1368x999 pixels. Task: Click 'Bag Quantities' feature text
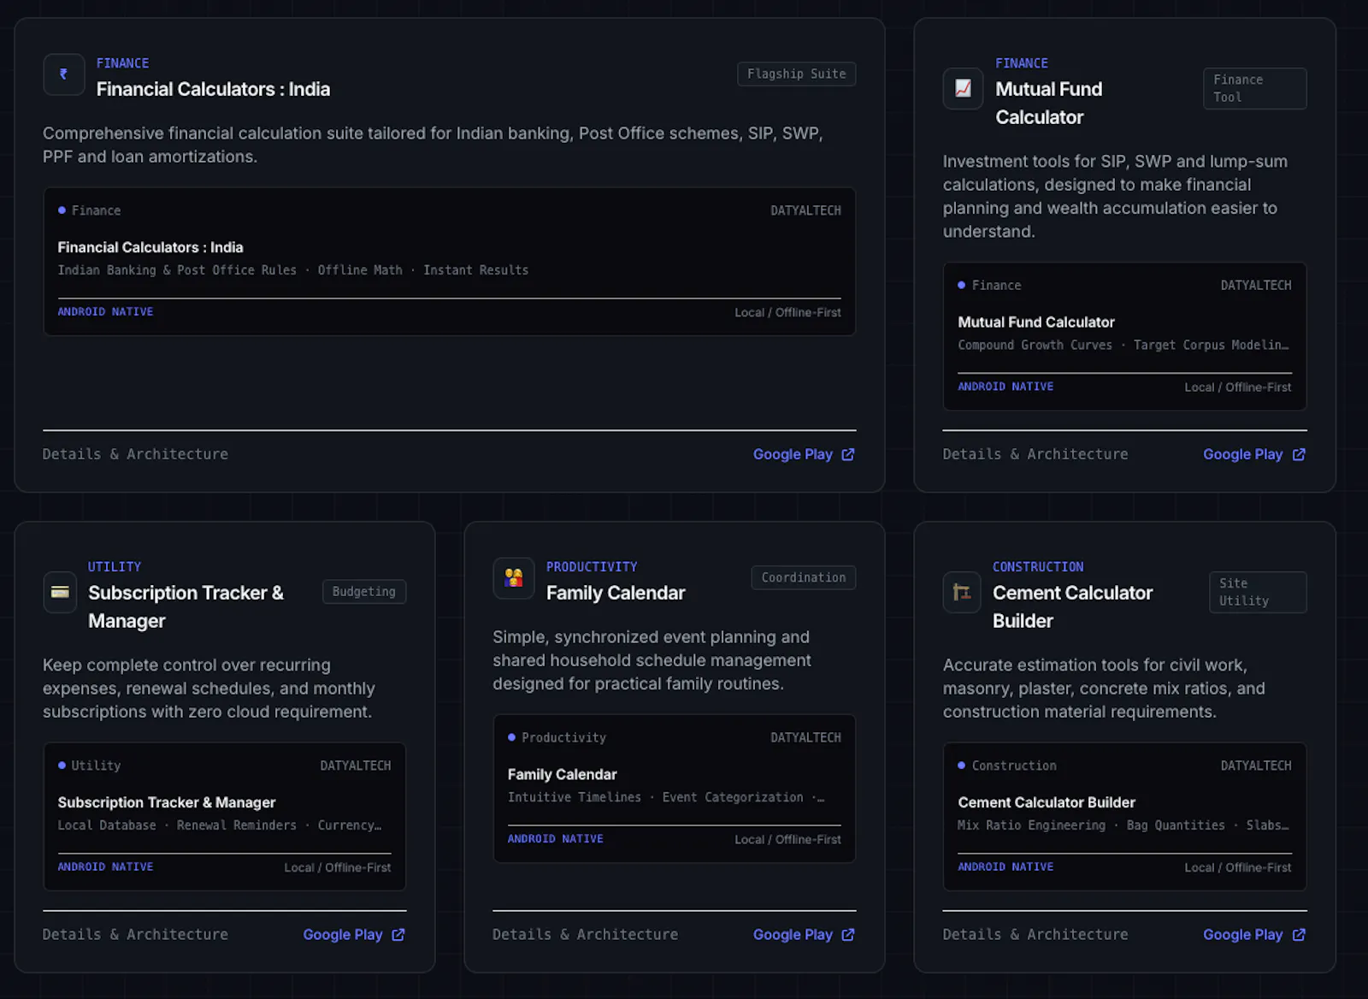click(x=1176, y=825)
